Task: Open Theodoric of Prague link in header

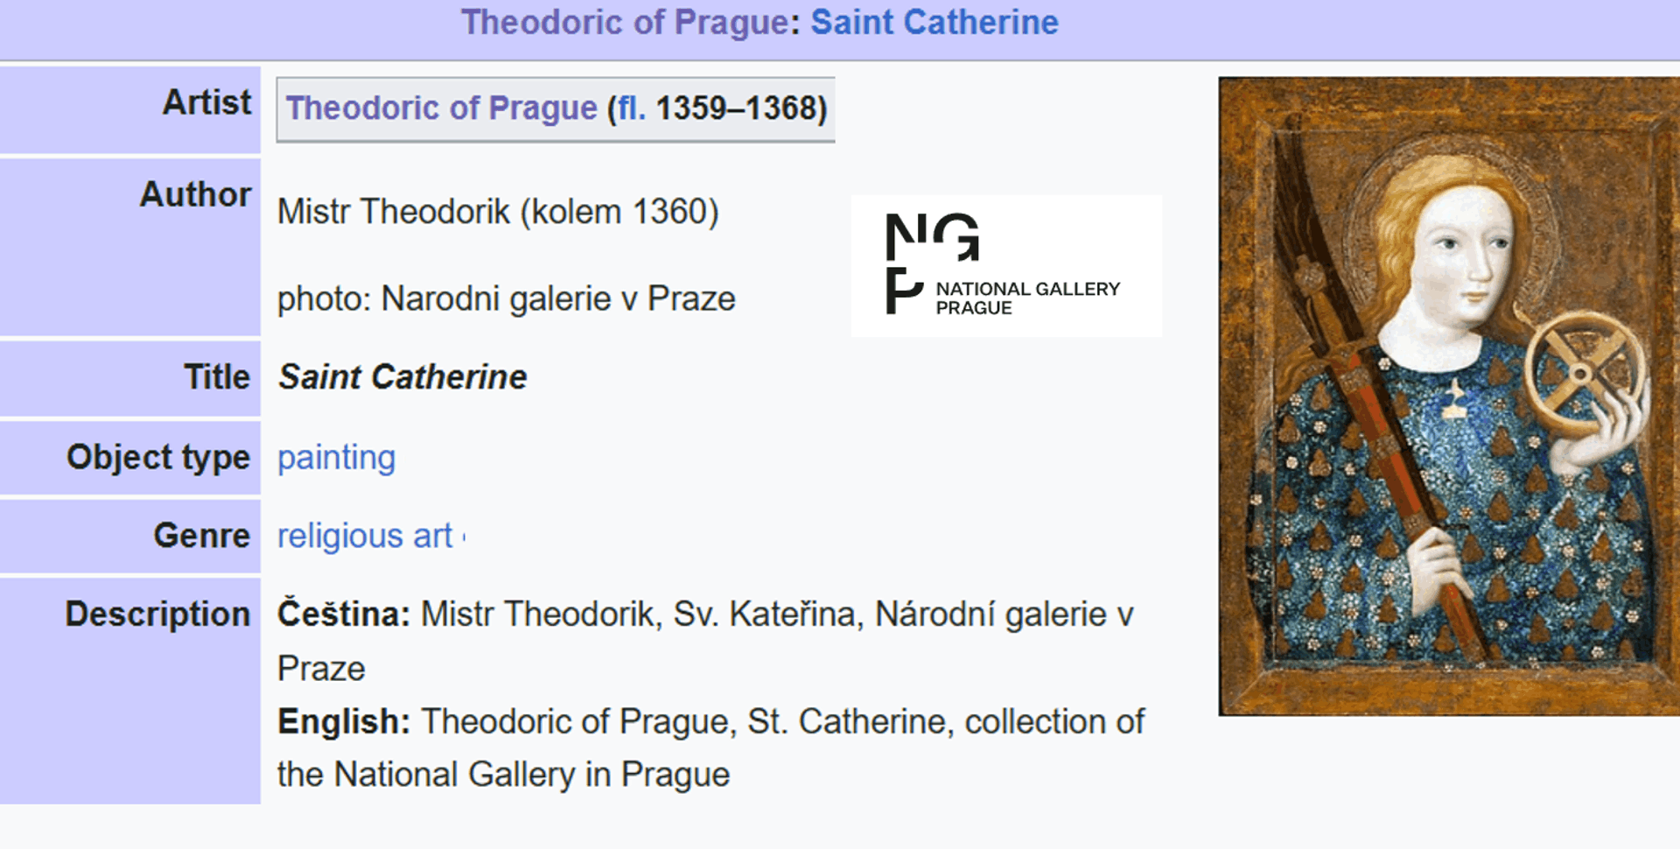Action: click(x=625, y=23)
